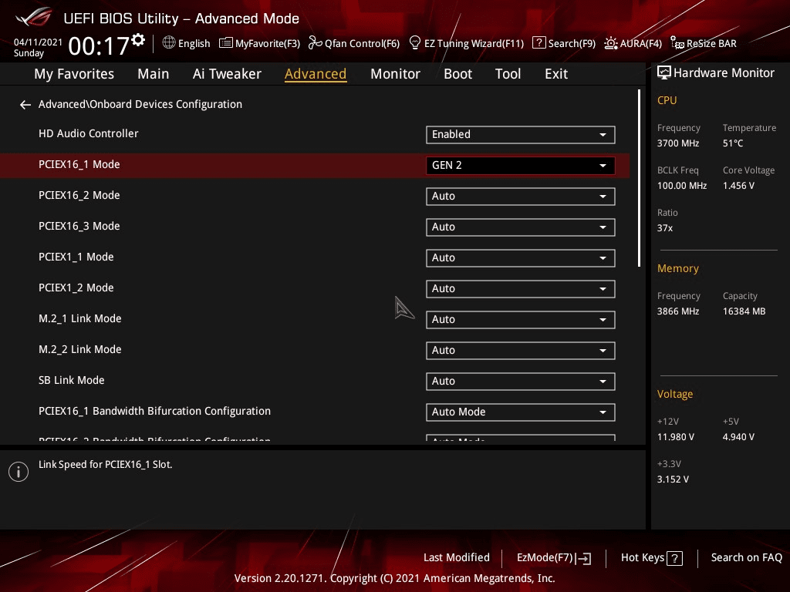Open the PCIEX1_1 Mode dropdown
This screenshot has width=790, height=592.
point(521,257)
